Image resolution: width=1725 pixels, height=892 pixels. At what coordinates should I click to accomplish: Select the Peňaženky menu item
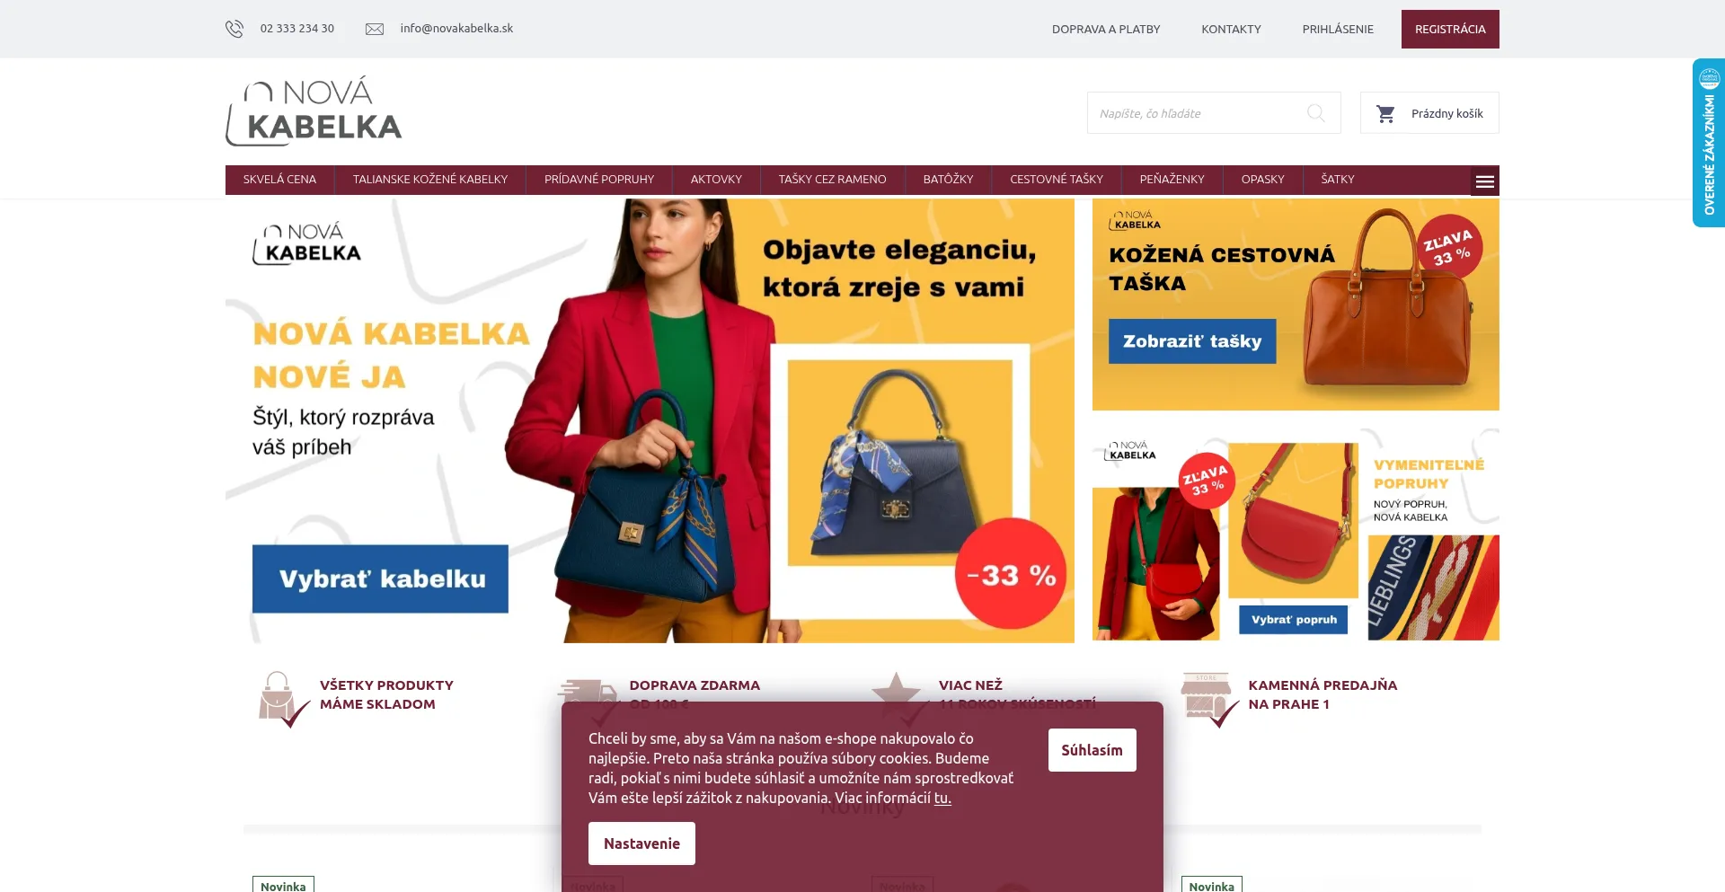(1172, 180)
